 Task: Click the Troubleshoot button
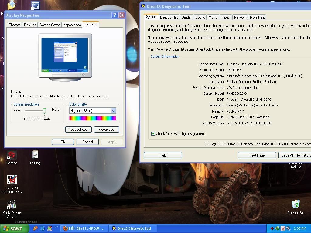[x=78, y=130]
